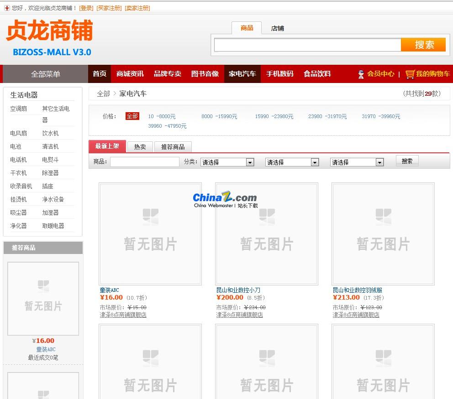Select the red 全部 price filter

click(132, 116)
